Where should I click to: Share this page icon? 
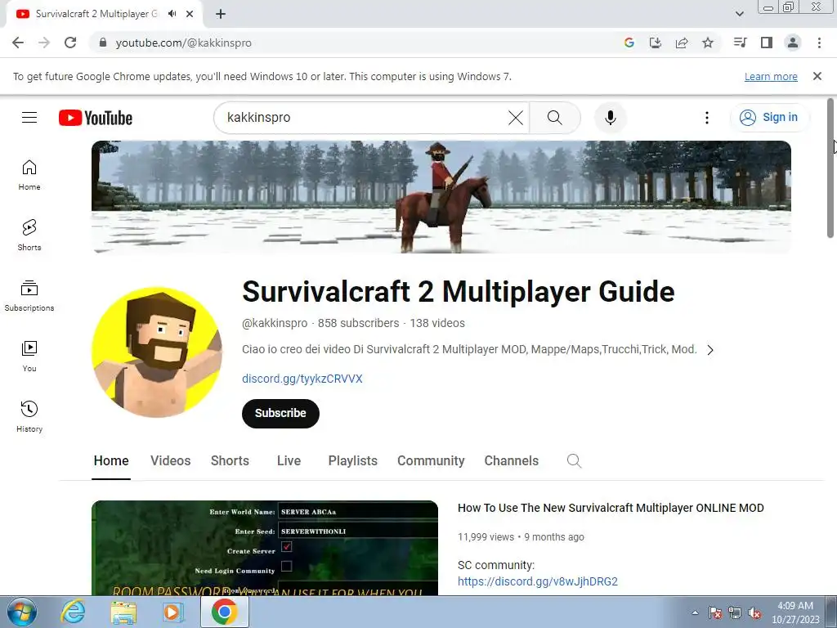pos(682,43)
